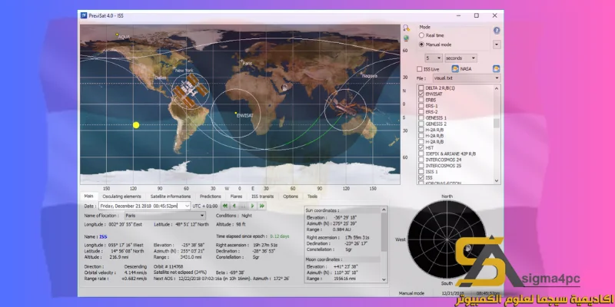615x307 pixels.
Task: Click the UTC + 01:00 offset text
Action: coord(204,206)
